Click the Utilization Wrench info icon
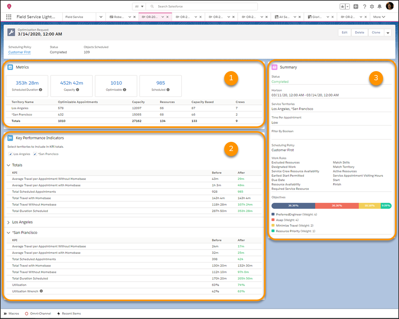Image resolution: width=399 pixels, height=319 pixels. pyautogui.click(x=41, y=291)
